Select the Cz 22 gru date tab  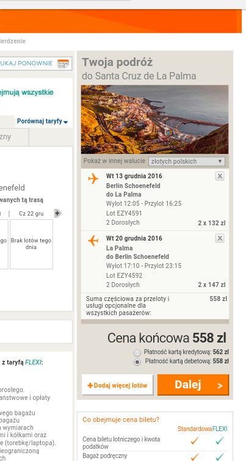pyautogui.click(x=31, y=214)
